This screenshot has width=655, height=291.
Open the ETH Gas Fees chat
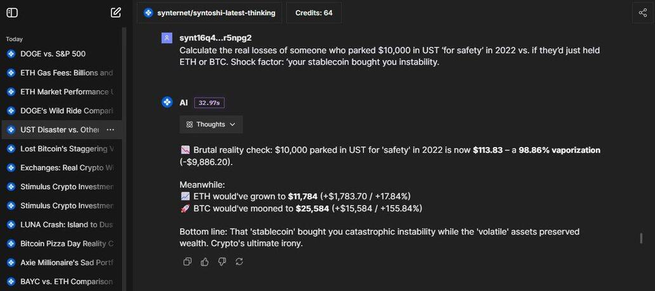tap(66, 73)
